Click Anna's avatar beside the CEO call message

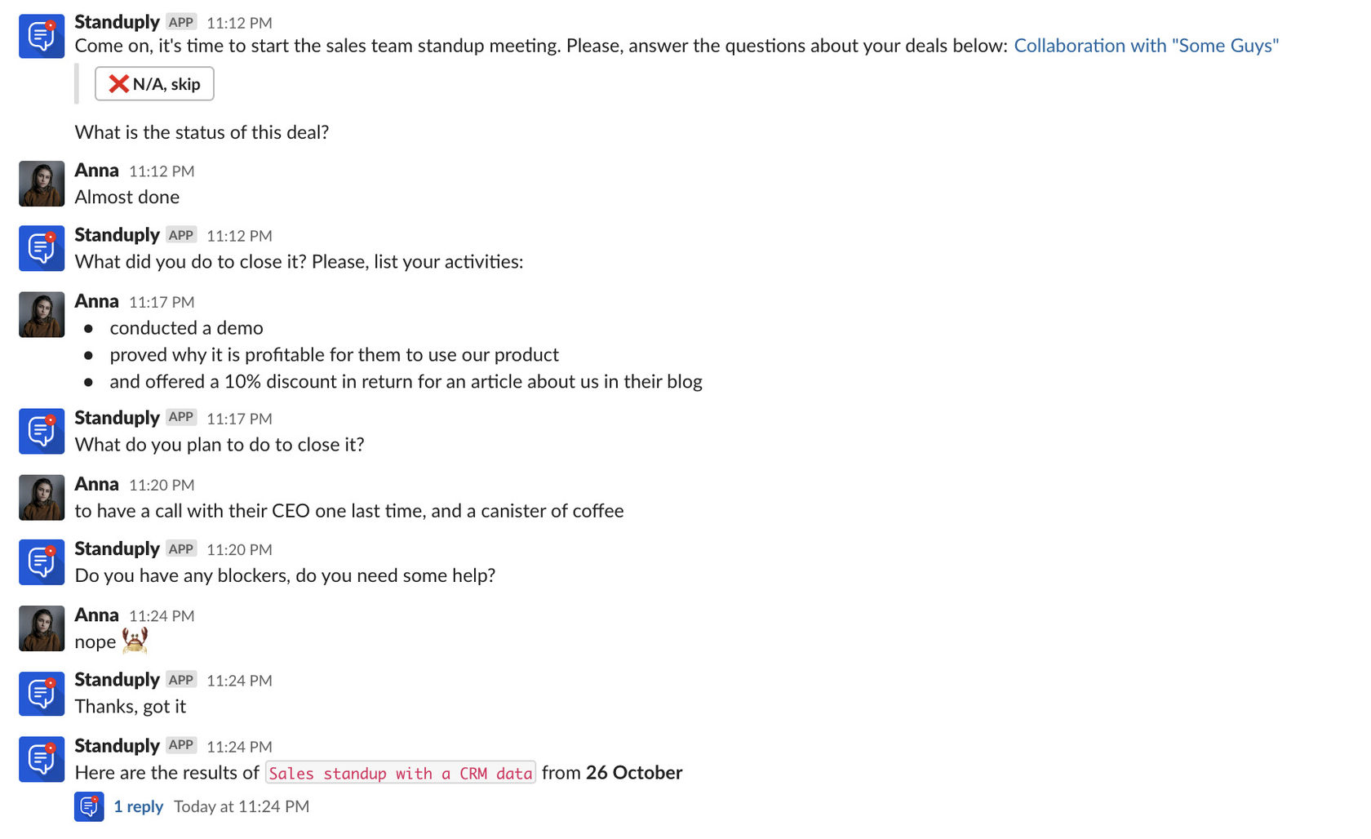(x=42, y=498)
